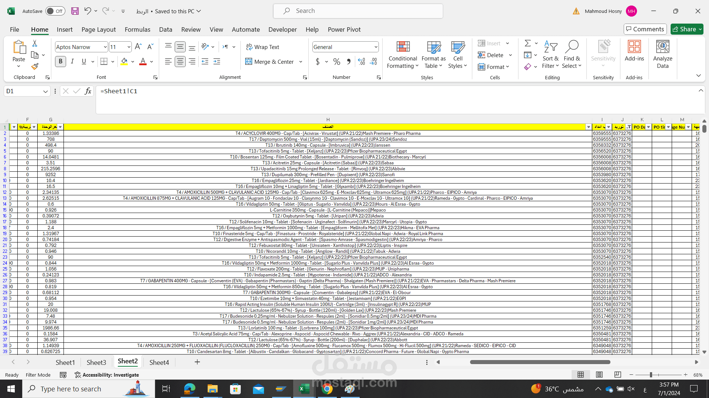Screen dimensions: 709x398
Task: Open Format as Table dropdown
Action: 434,55
